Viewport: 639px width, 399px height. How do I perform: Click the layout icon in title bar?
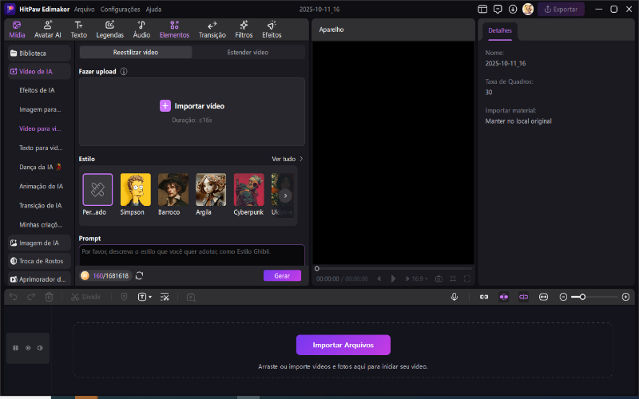[x=482, y=9]
